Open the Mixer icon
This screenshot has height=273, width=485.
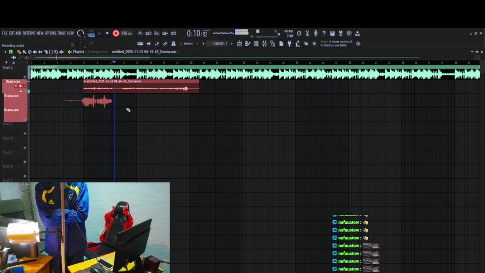264,44
